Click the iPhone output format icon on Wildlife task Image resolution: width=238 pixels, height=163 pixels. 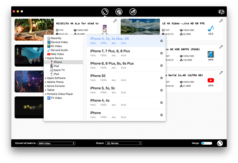105,29
